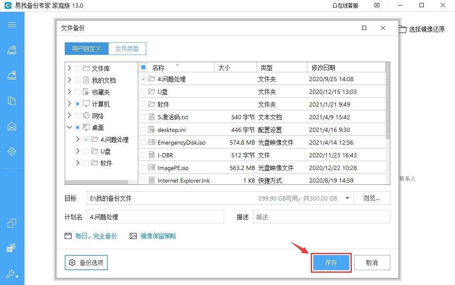Expand the 网络 tree node
455x285 pixels.
coord(69,115)
